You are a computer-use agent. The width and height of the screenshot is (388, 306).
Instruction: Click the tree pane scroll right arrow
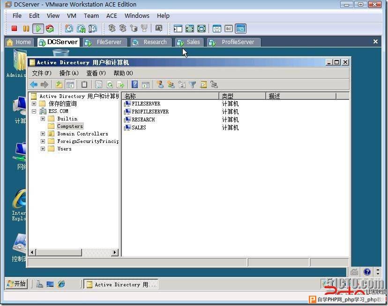coord(114,252)
